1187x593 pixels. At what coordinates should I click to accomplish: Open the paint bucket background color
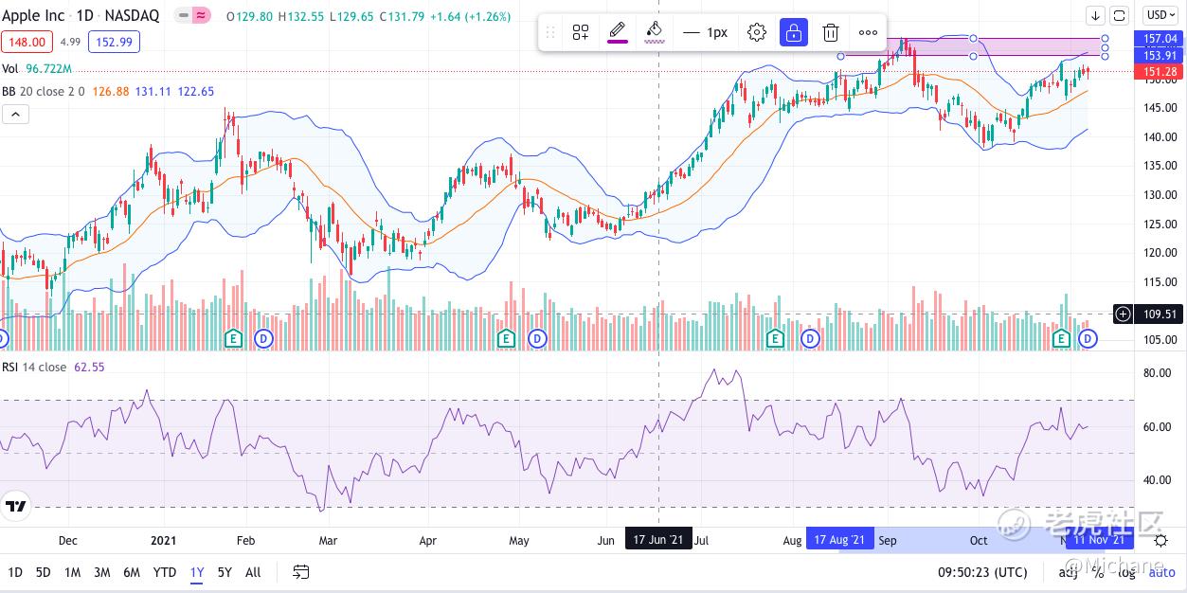tap(654, 32)
